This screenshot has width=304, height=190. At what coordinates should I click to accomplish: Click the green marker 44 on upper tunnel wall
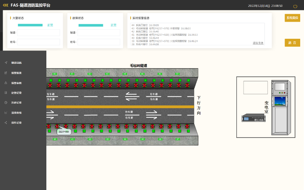125,74
